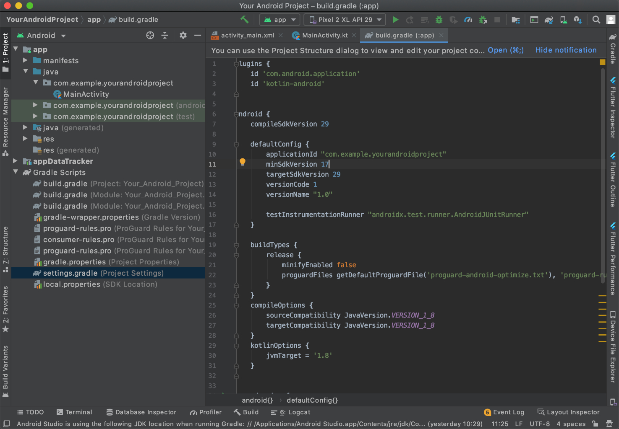The width and height of the screenshot is (619, 429).
Task: Click the user account avatar icon
Action: point(611,20)
